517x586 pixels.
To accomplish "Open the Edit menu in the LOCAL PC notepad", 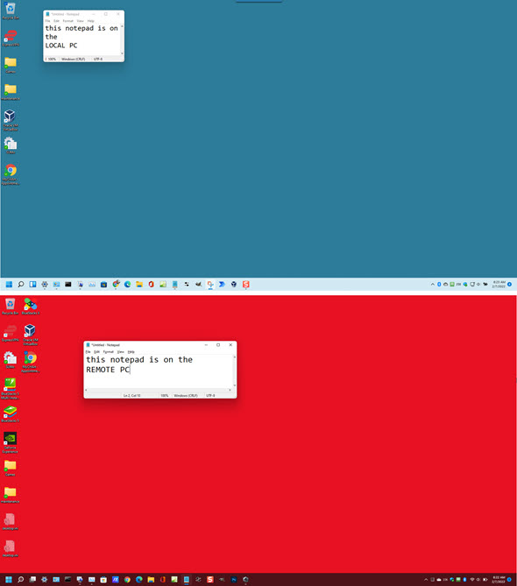I will coord(56,21).
